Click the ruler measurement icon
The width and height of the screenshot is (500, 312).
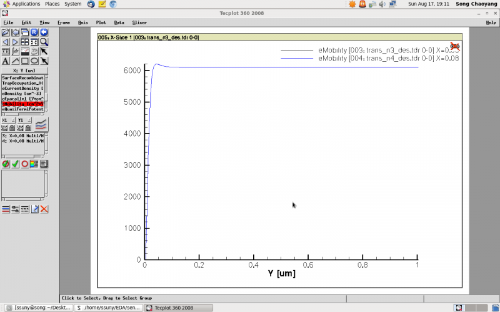point(6,51)
